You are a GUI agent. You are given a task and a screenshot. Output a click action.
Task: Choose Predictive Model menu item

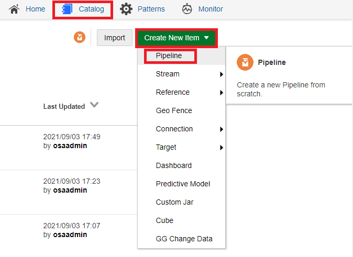coord(183,184)
